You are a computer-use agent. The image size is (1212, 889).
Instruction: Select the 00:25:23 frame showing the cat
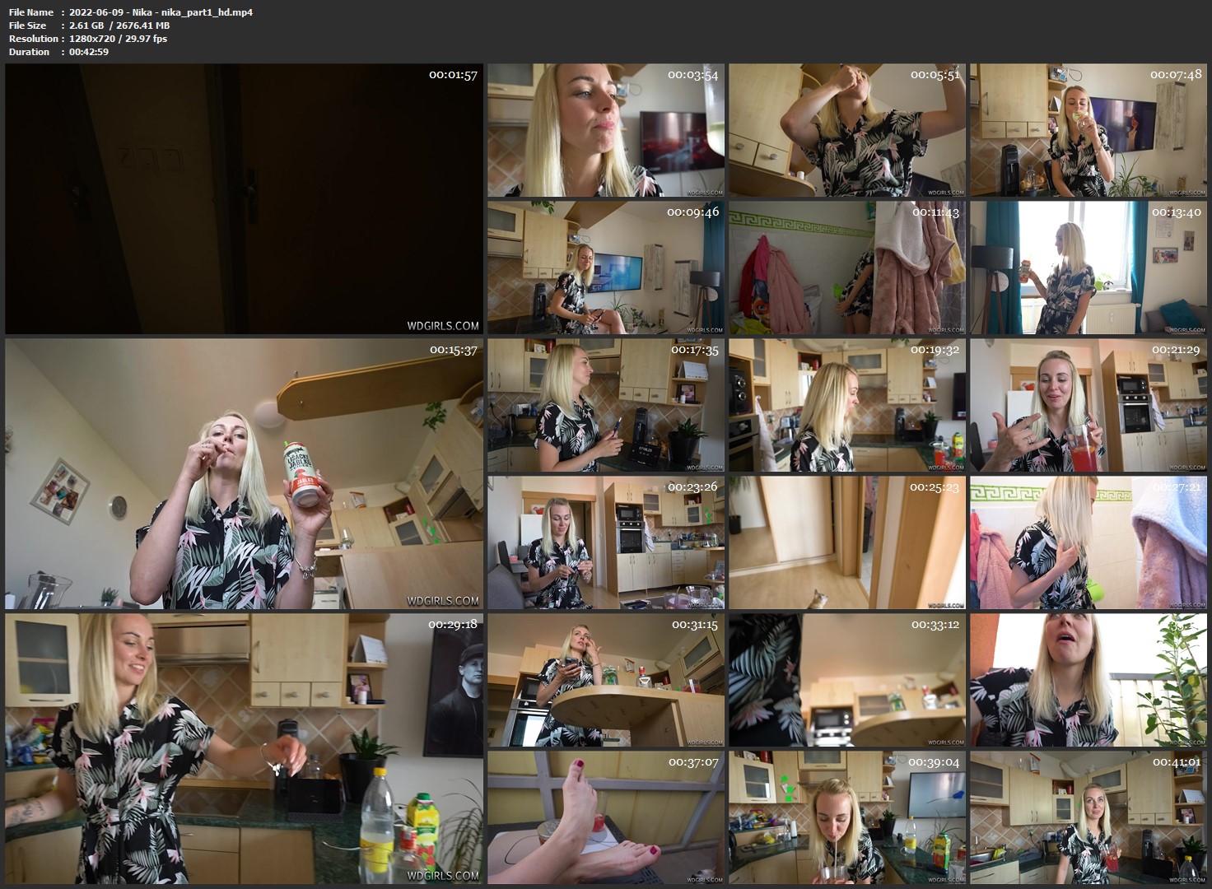(x=846, y=542)
